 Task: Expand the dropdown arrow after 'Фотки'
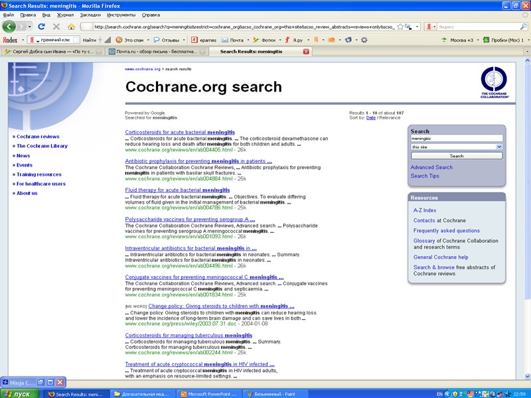(279, 40)
